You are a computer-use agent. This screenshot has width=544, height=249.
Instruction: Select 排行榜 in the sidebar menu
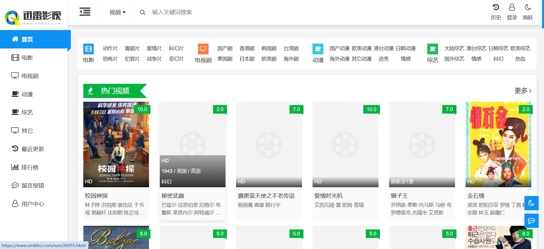[30, 167]
